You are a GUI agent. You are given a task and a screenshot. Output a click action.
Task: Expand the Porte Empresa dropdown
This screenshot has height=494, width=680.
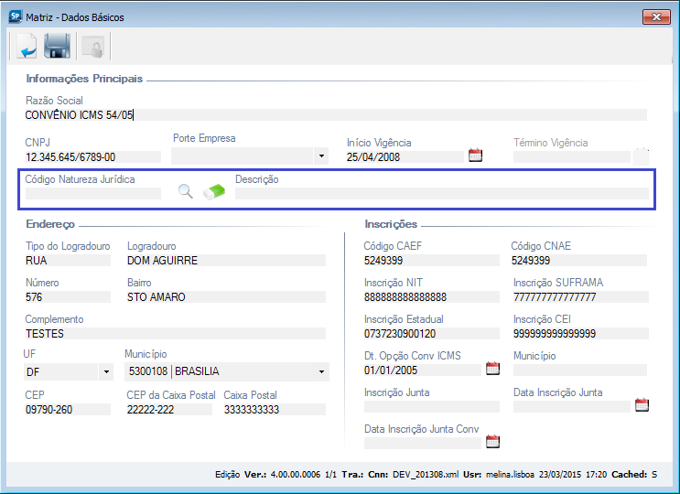point(321,156)
